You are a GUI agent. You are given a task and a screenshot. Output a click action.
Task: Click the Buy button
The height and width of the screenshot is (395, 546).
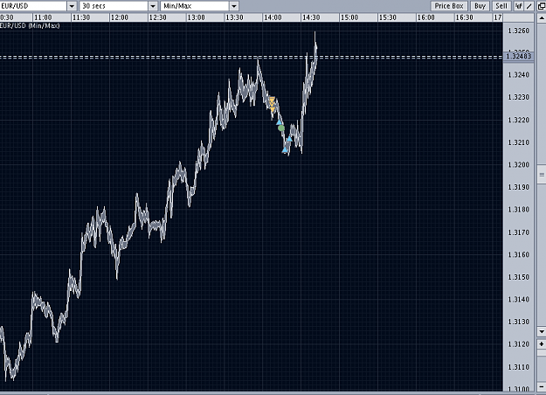click(480, 6)
